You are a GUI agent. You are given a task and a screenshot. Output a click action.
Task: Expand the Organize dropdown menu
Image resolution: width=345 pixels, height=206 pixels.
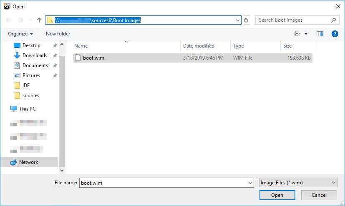(x=20, y=34)
